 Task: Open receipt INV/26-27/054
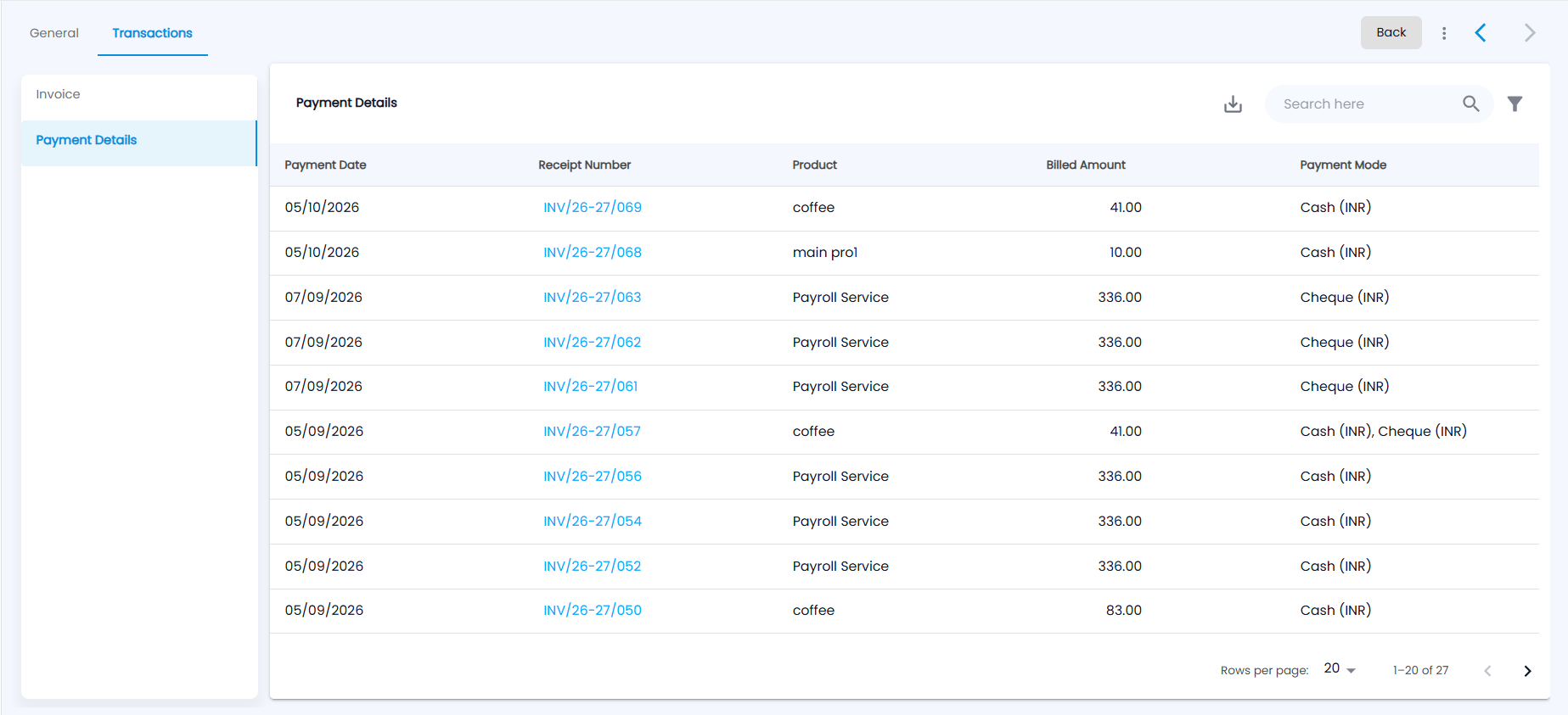(593, 522)
